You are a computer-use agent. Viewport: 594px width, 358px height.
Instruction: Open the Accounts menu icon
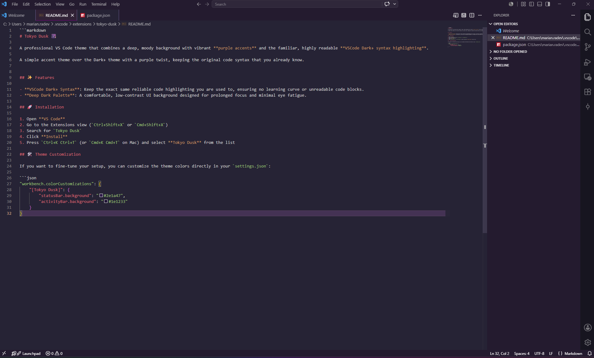(x=587, y=328)
